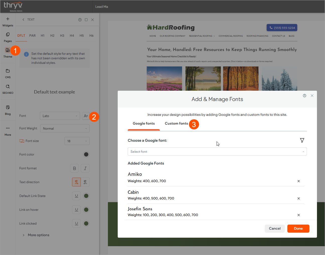
Task: Remove the Amiko font
Action: coord(298,181)
